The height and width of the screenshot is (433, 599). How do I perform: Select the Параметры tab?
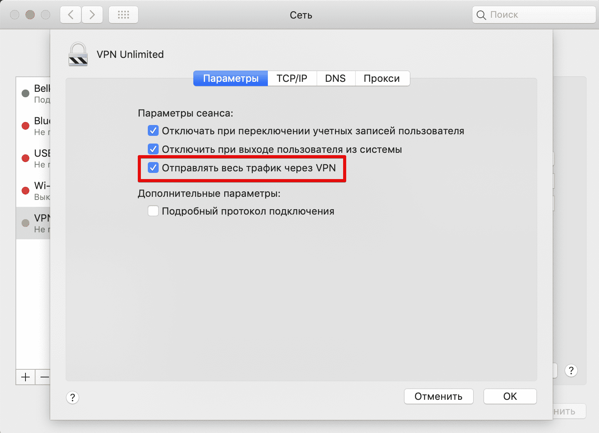point(230,78)
